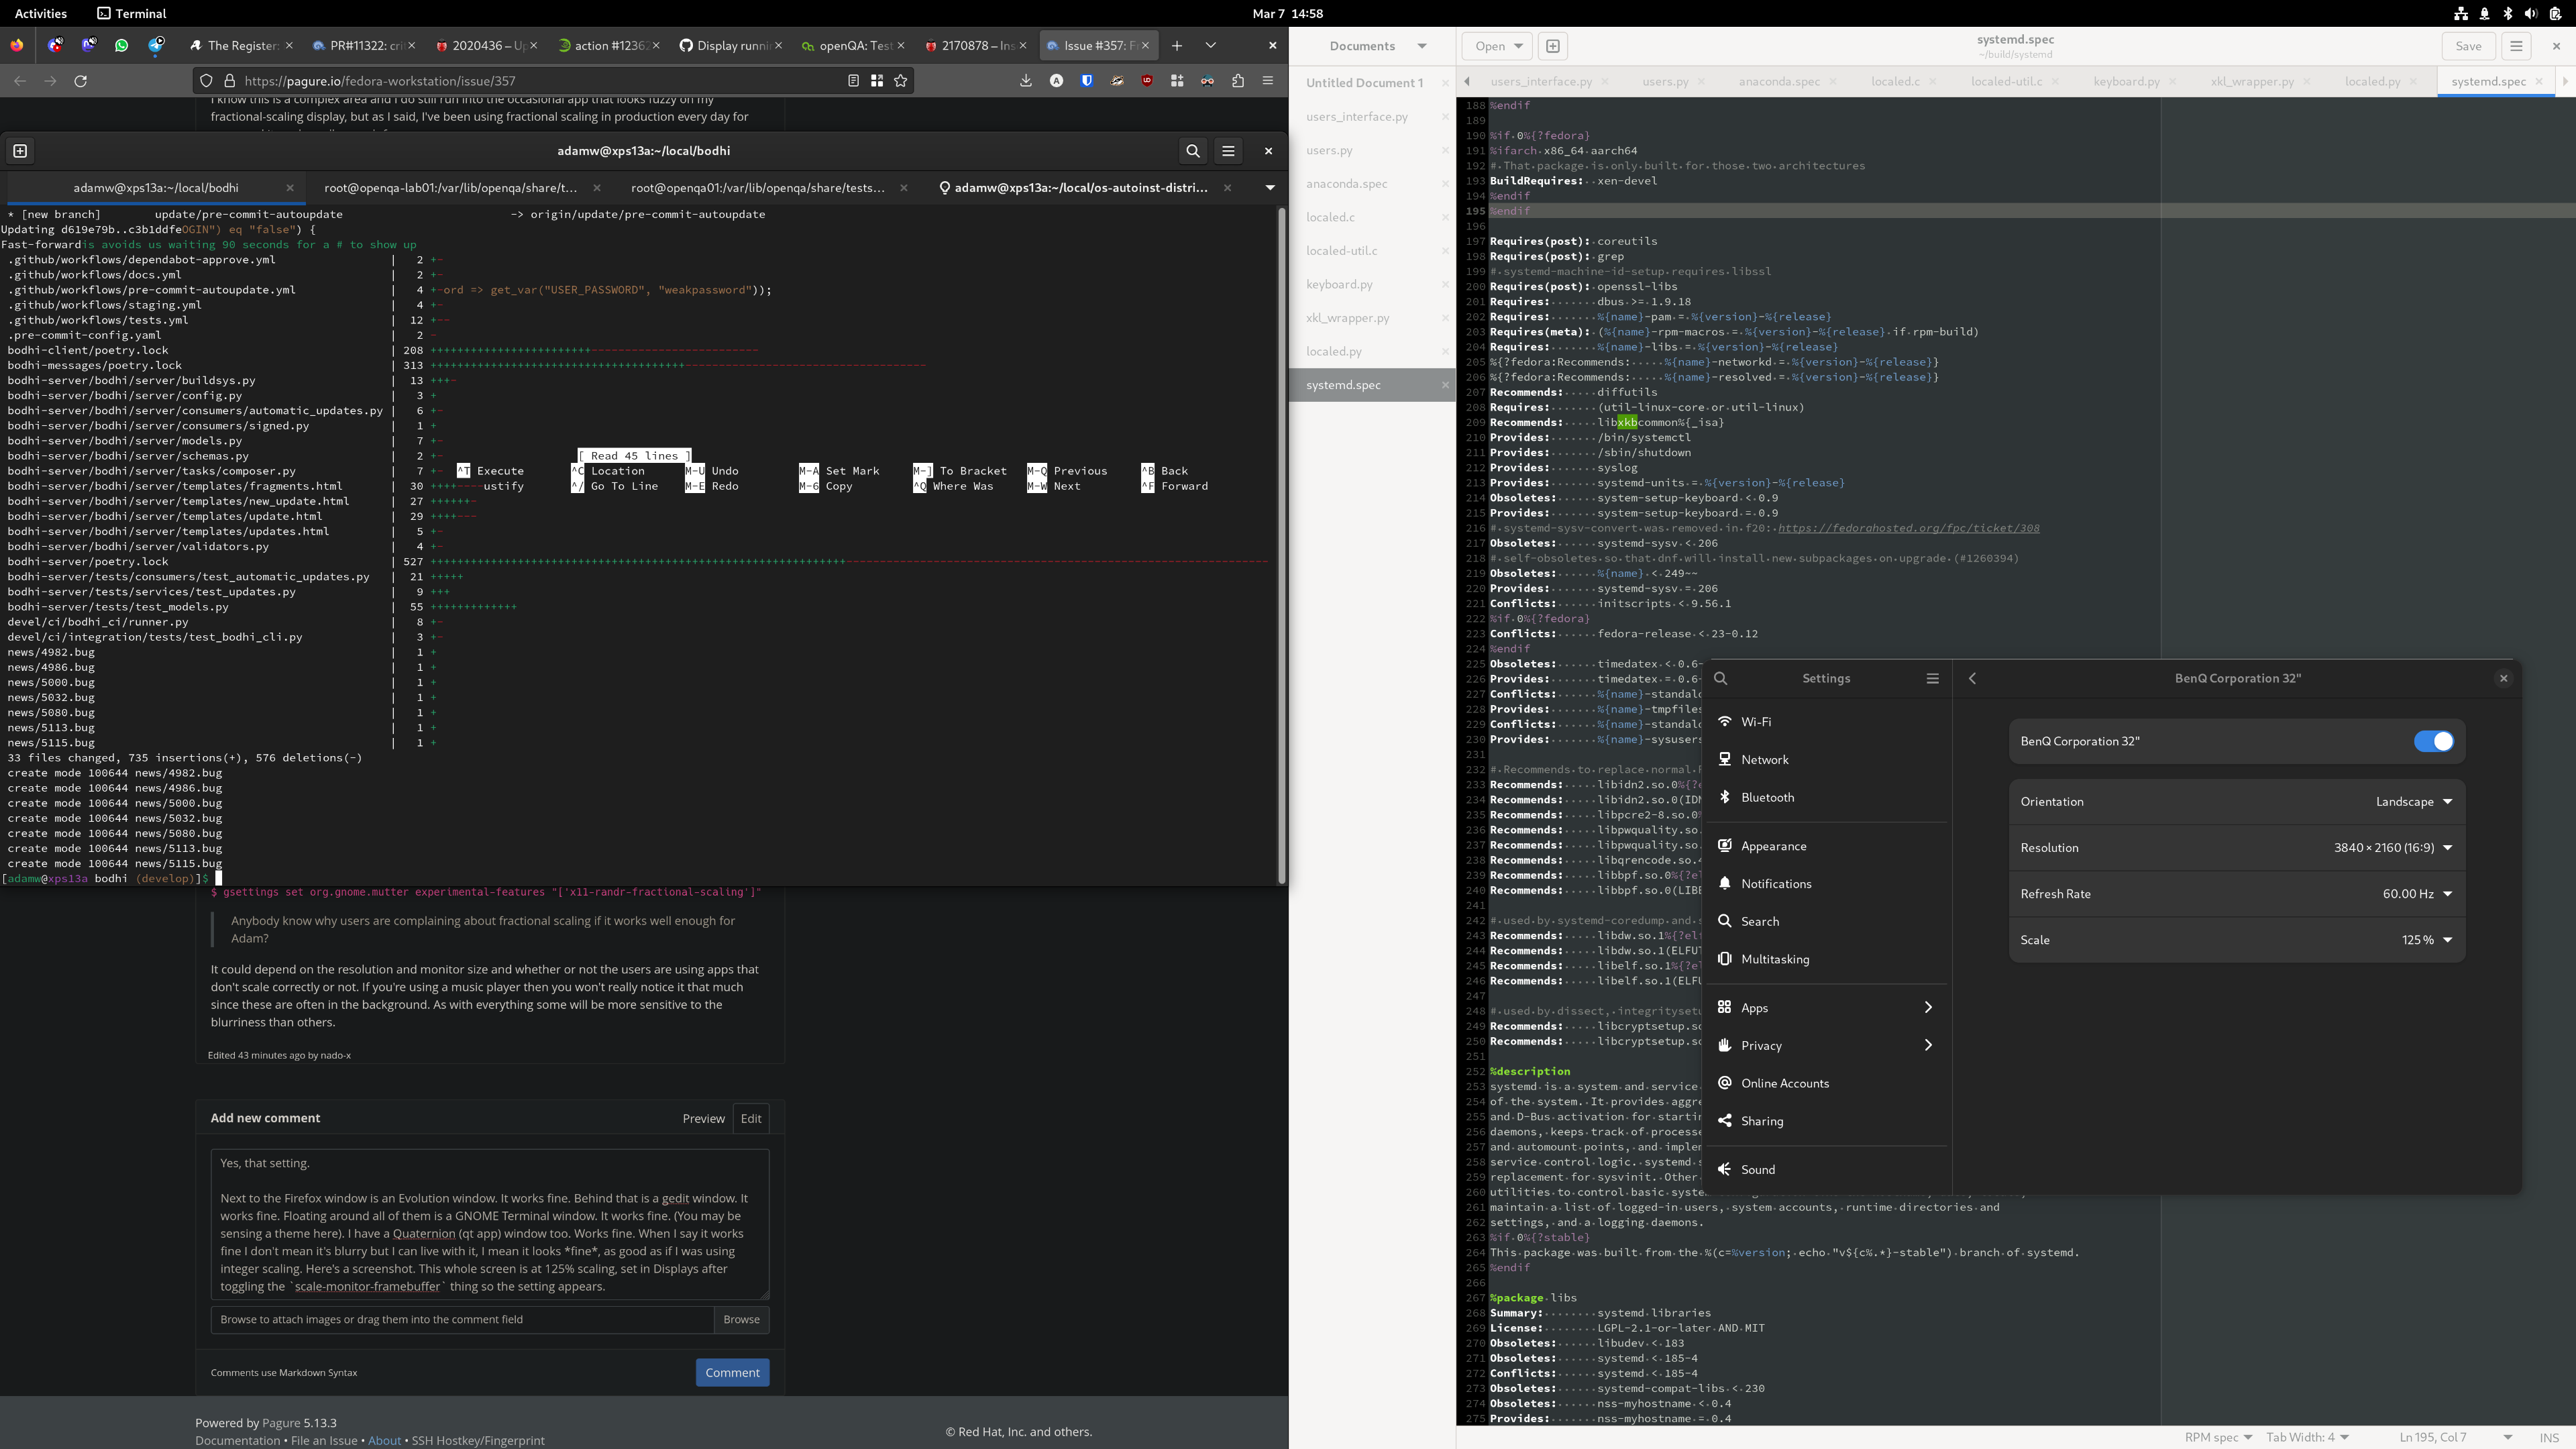This screenshot has height=1449, width=2576.
Task: Open the Settings window hamburger menu
Action: pos(1933,678)
